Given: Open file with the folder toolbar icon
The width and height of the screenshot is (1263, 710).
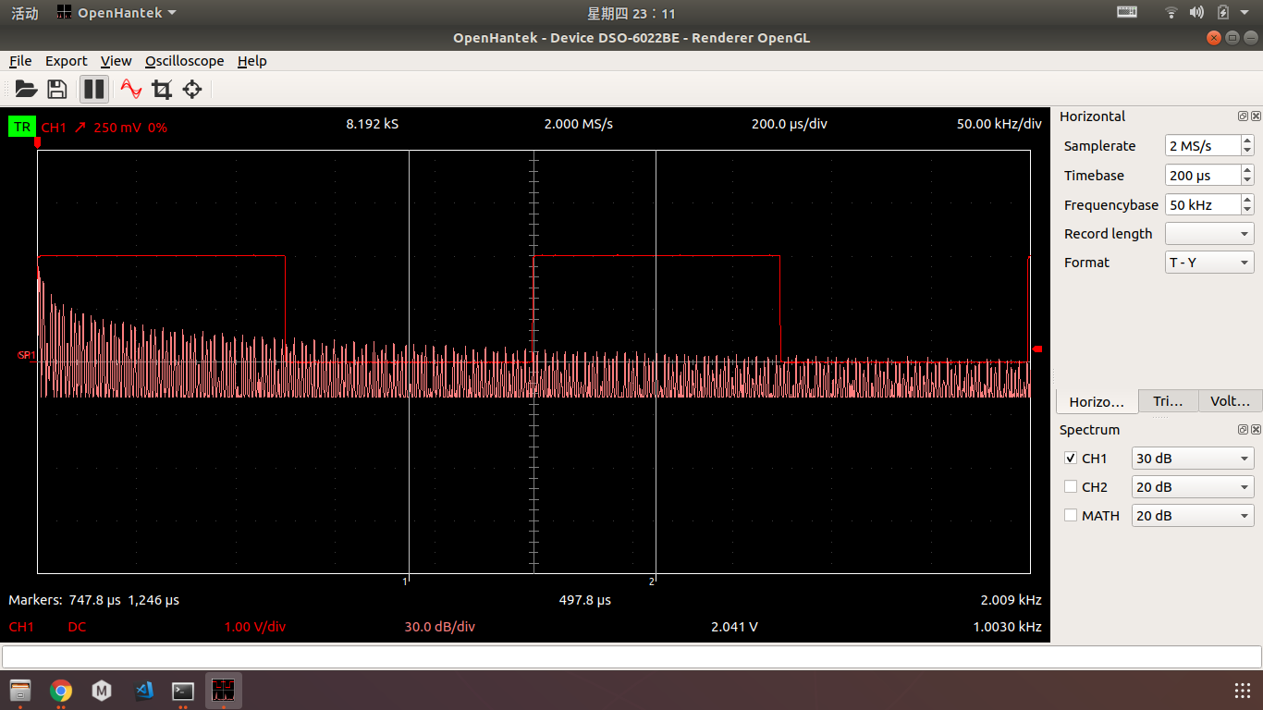Looking at the screenshot, I should [x=26, y=90].
